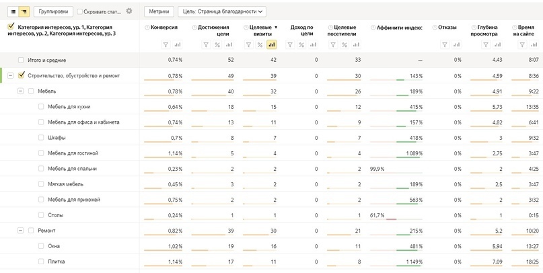Toggle percent icon under Доход по цели

tap(301, 44)
